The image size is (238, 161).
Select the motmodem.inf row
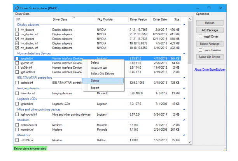pos(98,125)
